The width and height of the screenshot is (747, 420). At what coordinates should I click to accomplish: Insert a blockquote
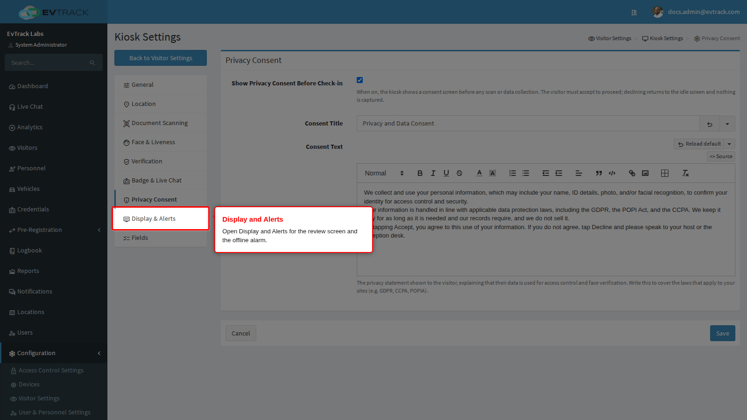[x=599, y=173]
